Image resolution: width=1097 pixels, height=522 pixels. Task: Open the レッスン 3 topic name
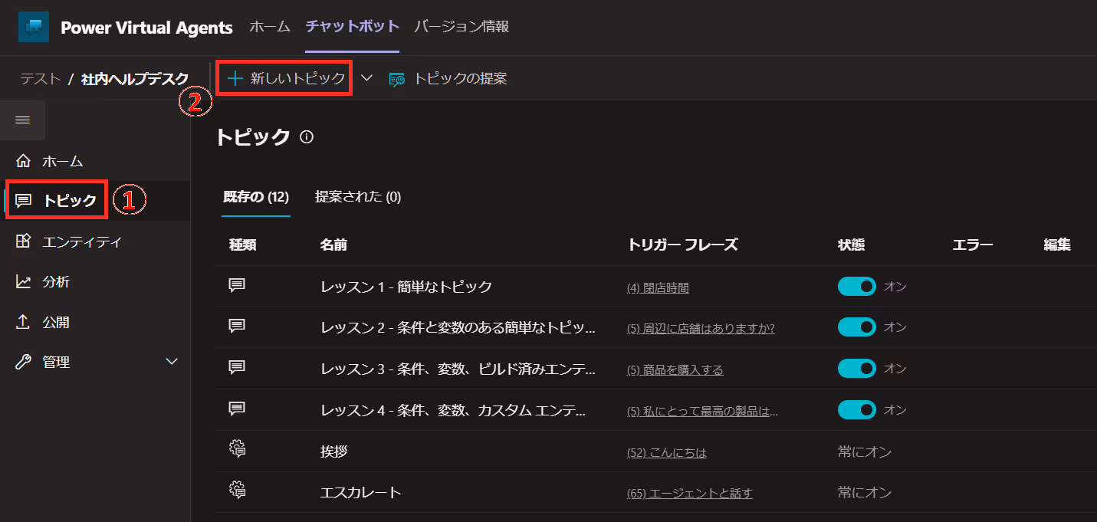coord(458,369)
